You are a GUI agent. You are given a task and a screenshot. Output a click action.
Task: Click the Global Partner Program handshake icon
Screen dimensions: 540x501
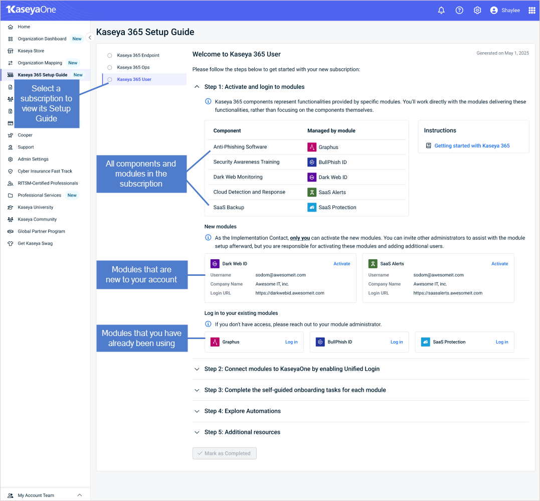pos(11,232)
